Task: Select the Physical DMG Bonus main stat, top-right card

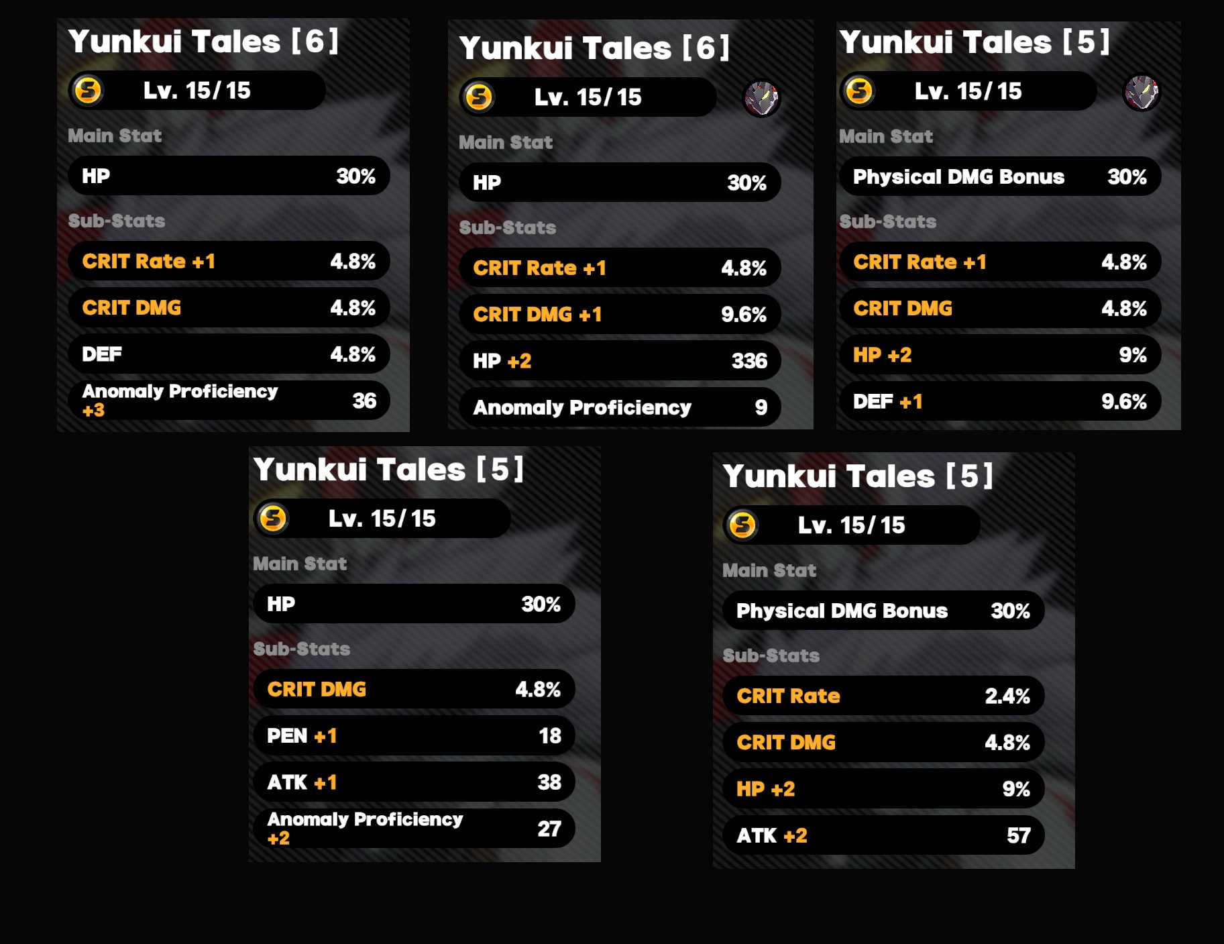Action: coord(1000,176)
